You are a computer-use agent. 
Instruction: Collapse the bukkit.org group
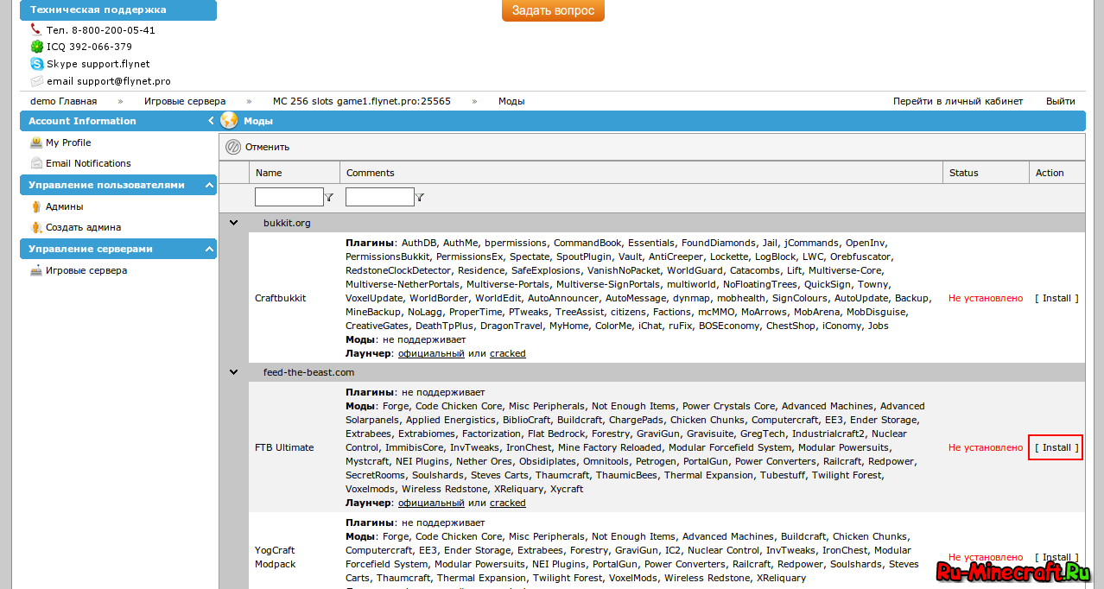tap(233, 223)
